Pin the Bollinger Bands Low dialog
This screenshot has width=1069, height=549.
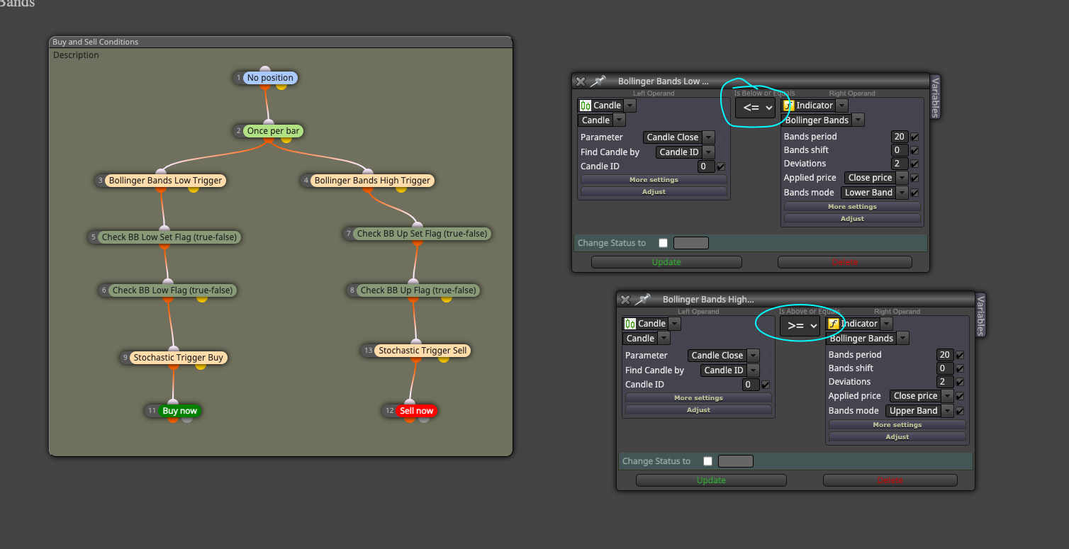[x=598, y=81]
